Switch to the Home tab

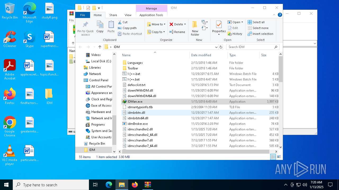(97, 15)
